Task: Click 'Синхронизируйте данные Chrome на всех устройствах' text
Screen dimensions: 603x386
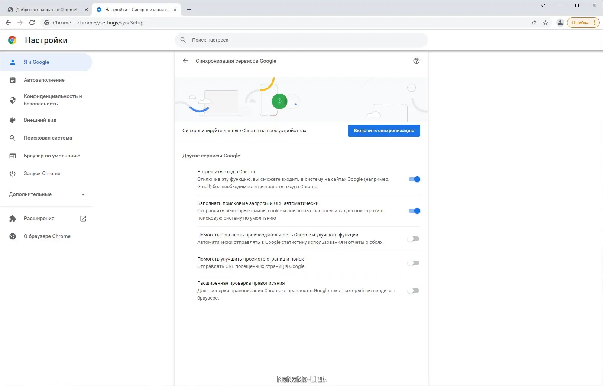Action: pyautogui.click(x=244, y=131)
